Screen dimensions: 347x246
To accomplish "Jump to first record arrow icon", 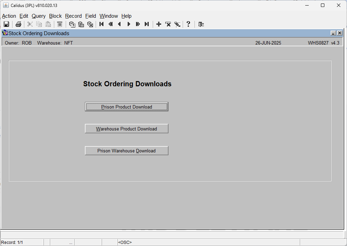I will (x=102, y=24).
